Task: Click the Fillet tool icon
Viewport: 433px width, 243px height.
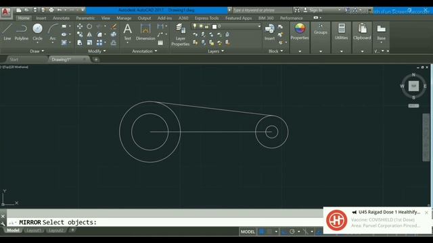Action: click(x=99, y=34)
